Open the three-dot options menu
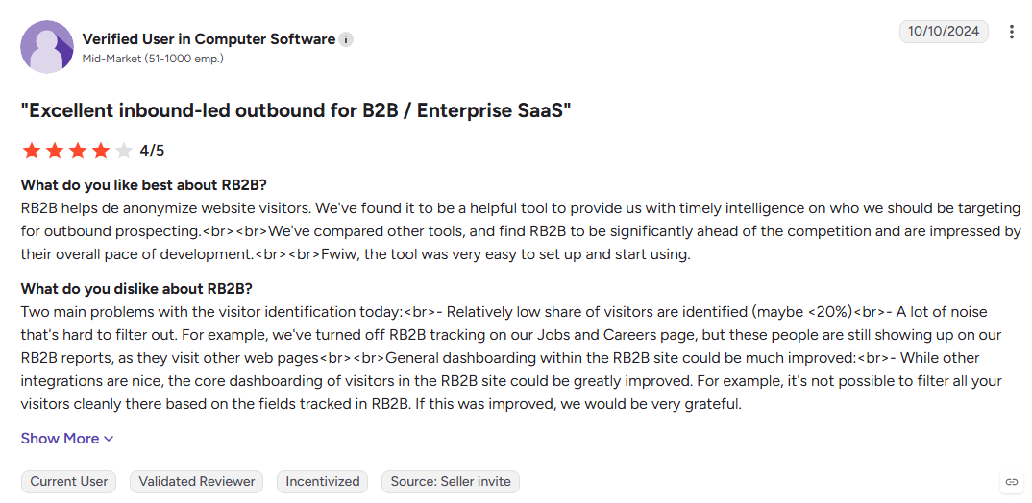 click(x=1012, y=32)
